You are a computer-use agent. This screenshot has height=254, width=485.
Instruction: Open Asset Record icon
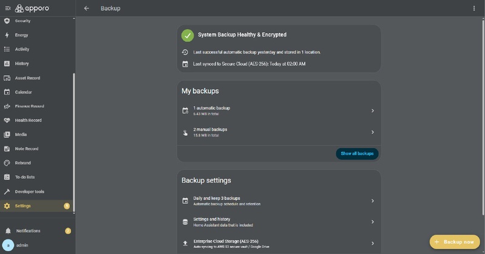tap(7, 78)
